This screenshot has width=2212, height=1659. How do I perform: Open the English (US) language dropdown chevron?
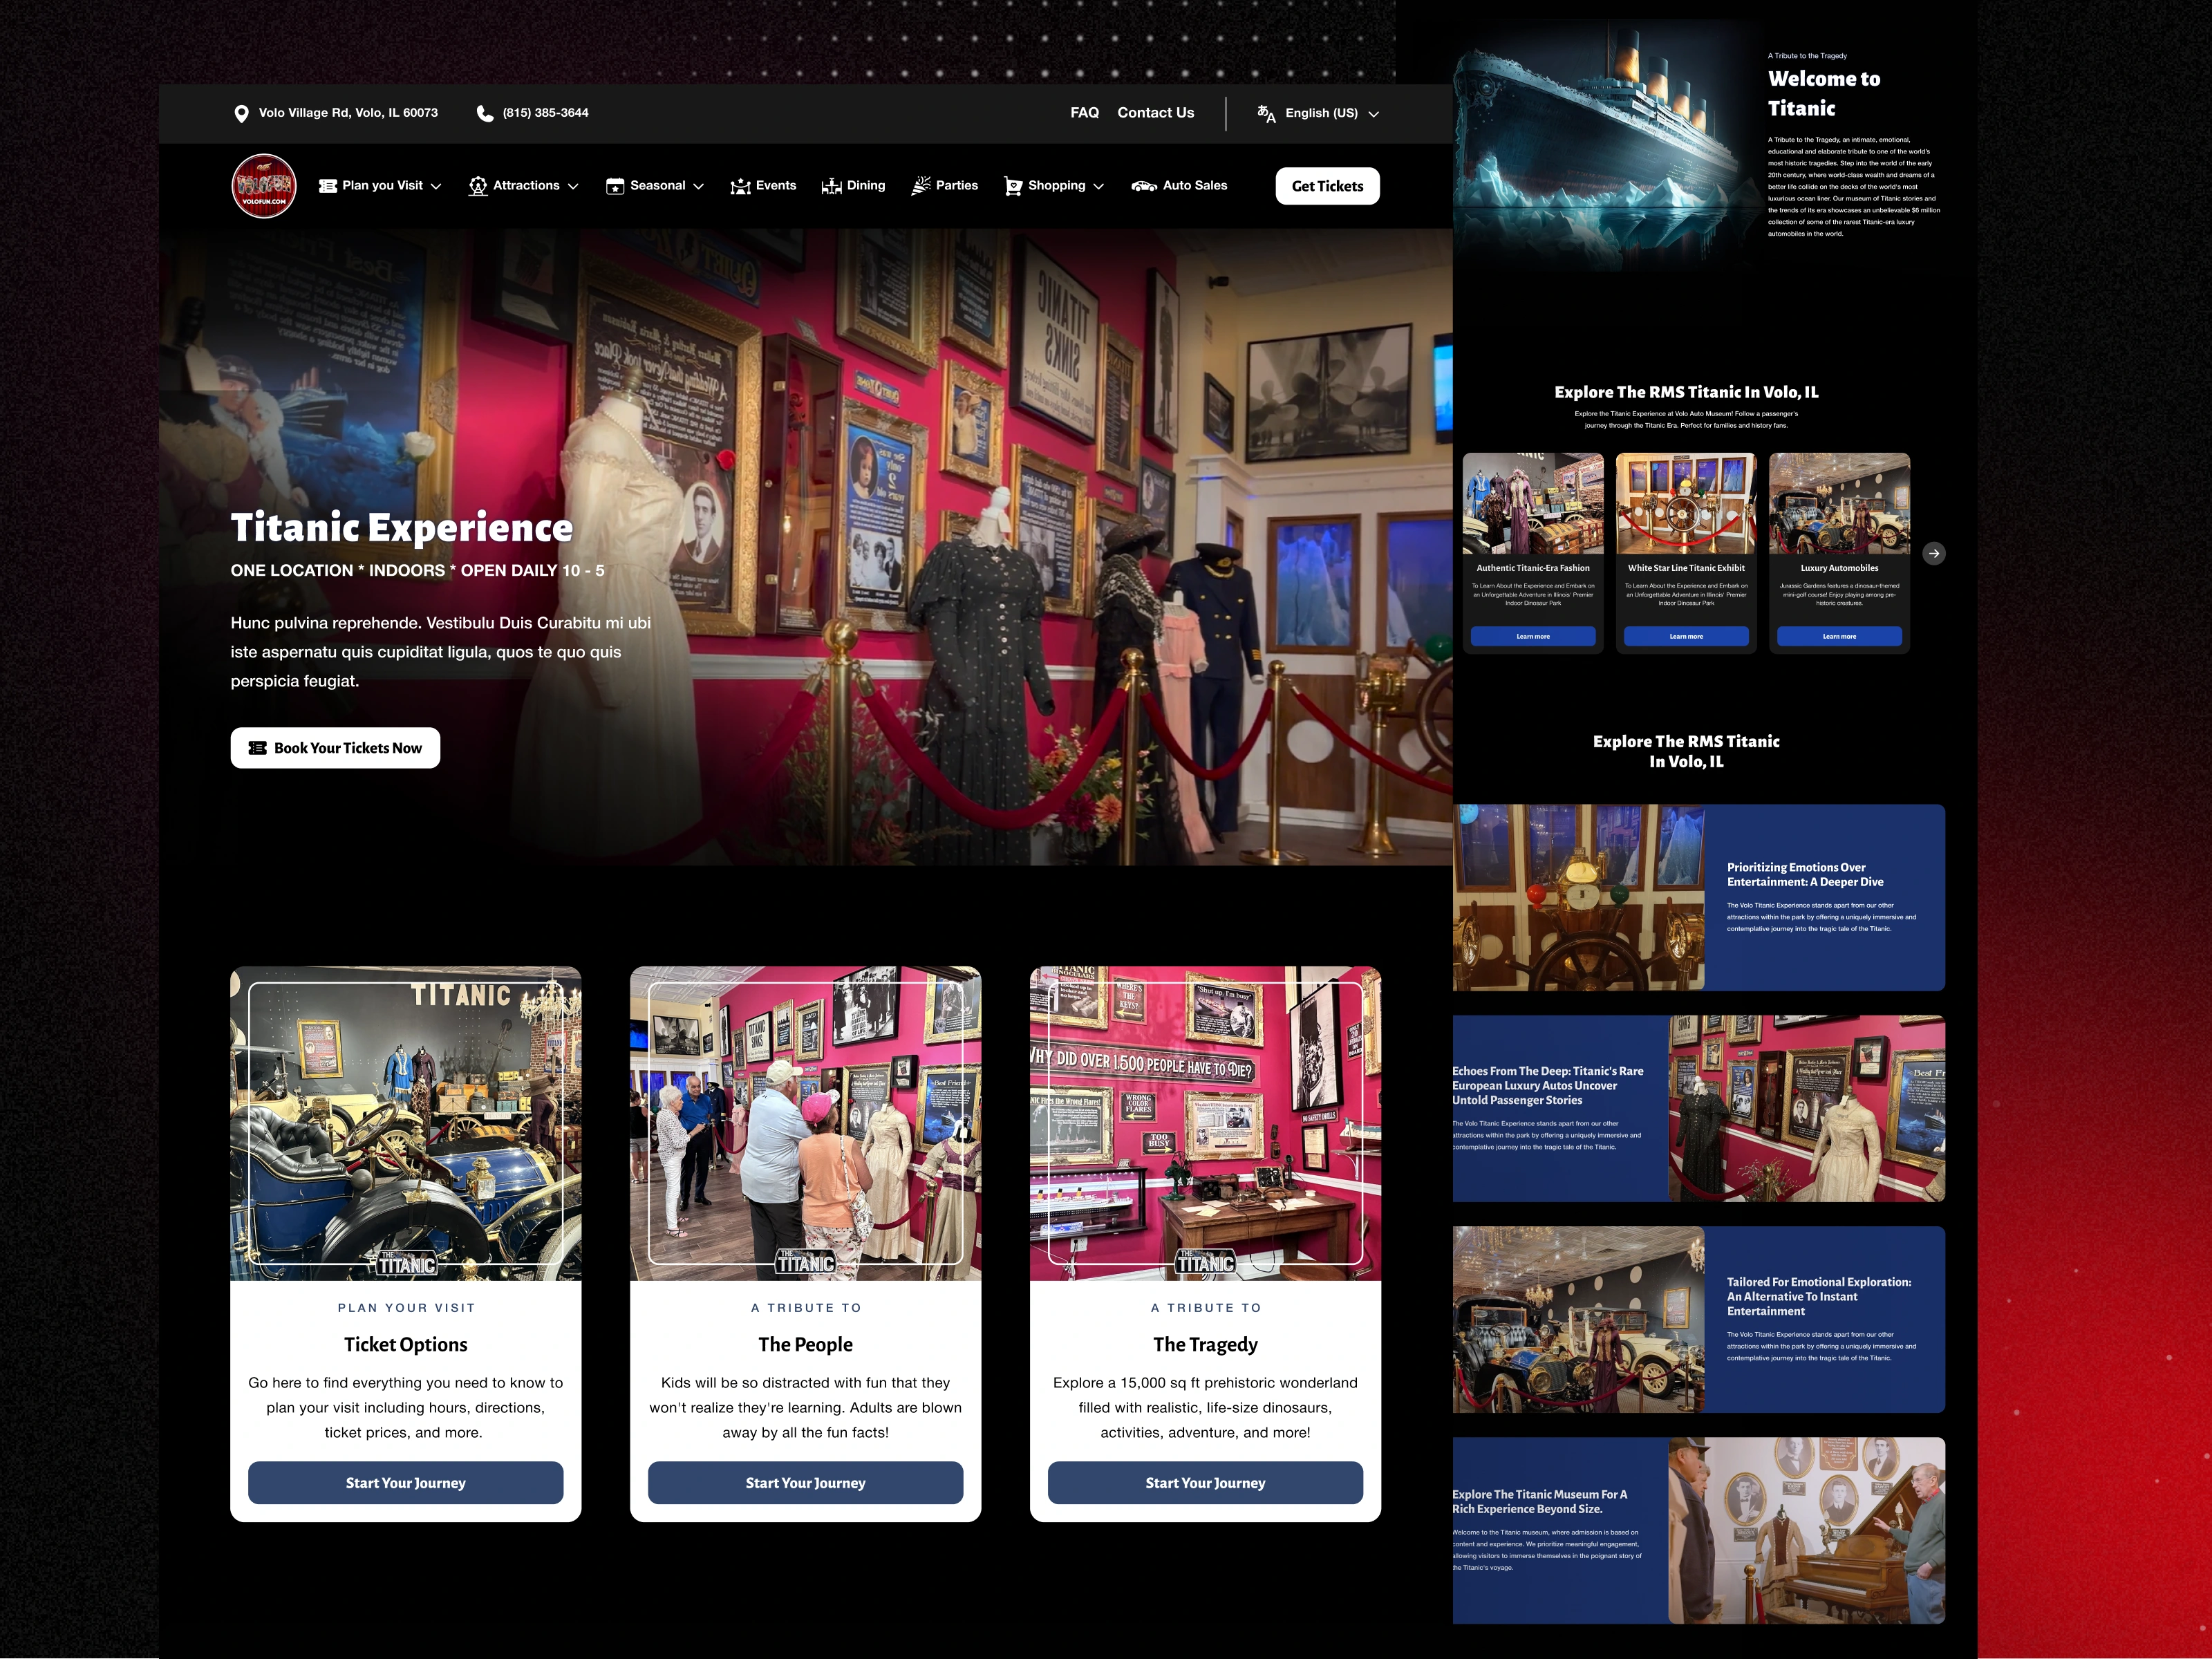[1373, 114]
